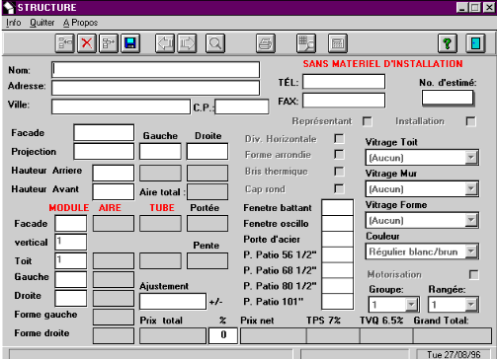Open the Quitter menu
Screen dimensions: 497x359
click(x=42, y=23)
